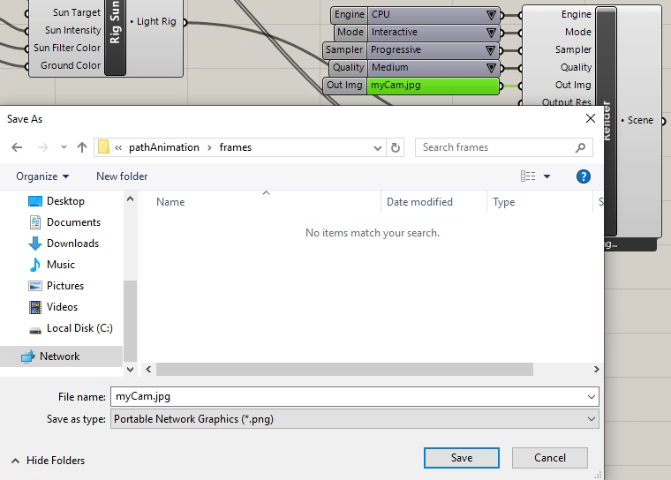Click the Desktop icon in the sidebar
Viewport: 671px width, 480px height.
[35, 201]
